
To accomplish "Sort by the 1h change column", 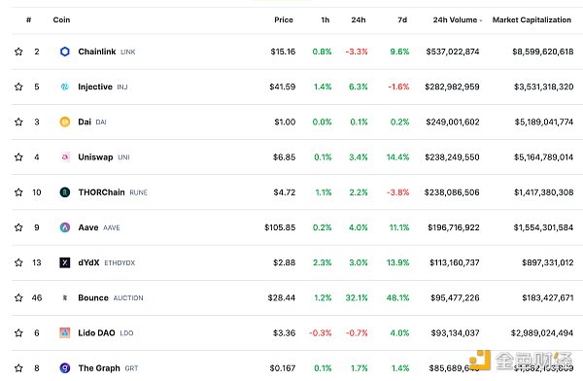I will pos(326,19).
